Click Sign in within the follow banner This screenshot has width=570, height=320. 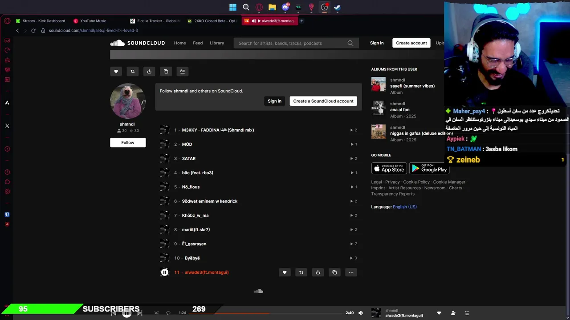click(x=274, y=101)
